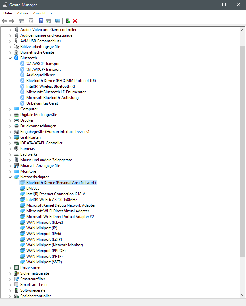Screen dimensions: 246x306
Task: Click the Biometrische Geräte fingerprint icon
Action: 16,52
